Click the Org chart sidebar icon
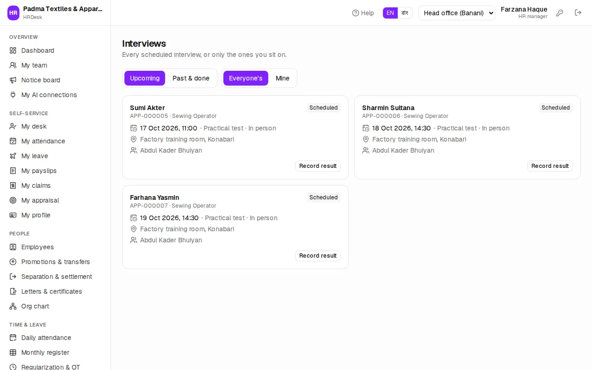Screen dimensions: 592x370 13,306
